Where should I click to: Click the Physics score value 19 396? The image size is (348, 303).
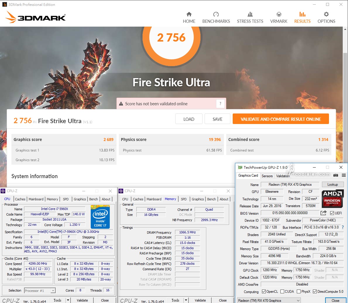pos(215,140)
